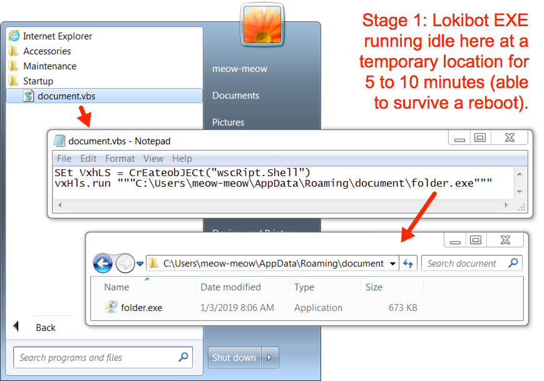Expand the Shut down options arrow
Image resolution: width=544 pixels, height=381 pixels.
point(270,357)
